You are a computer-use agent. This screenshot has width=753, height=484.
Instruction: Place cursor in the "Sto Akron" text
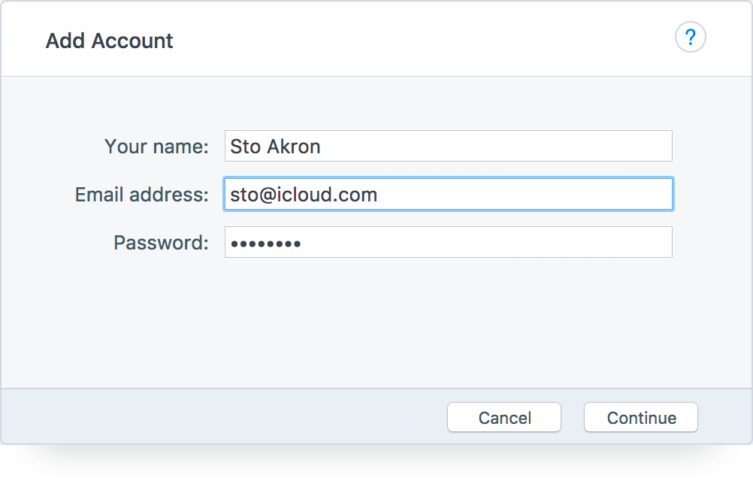tap(275, 147)
